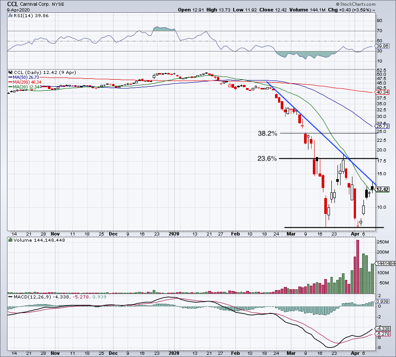Click the 9-Apr-2020 date label

18,10
